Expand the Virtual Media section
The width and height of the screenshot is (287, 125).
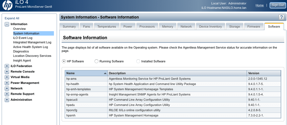click(x=7, y=77)
